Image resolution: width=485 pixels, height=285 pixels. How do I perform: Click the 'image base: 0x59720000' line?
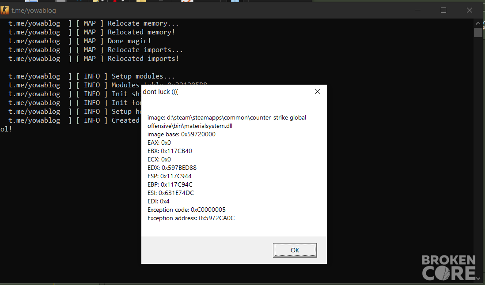[x=182, y=134]
